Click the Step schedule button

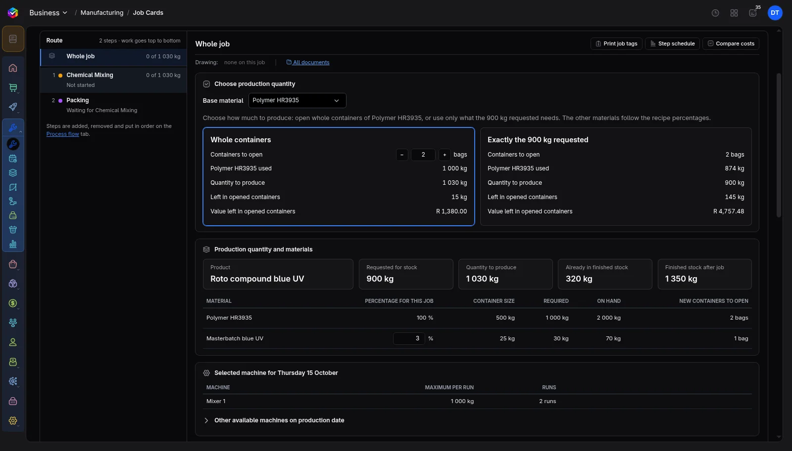(x=673, y=43)
